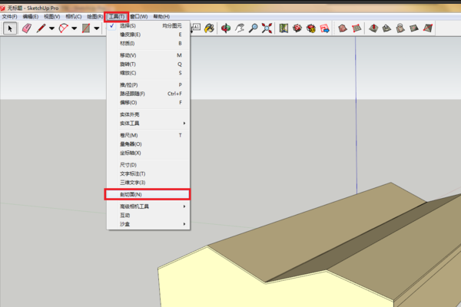461x307 pixels.
Task: Open the 绘图(R) menu
Action: [95, 16]
